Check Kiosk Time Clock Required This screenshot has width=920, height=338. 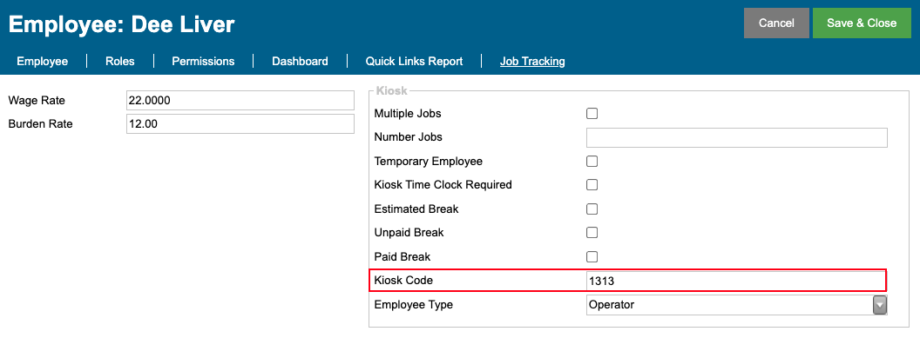pos(592,185)
